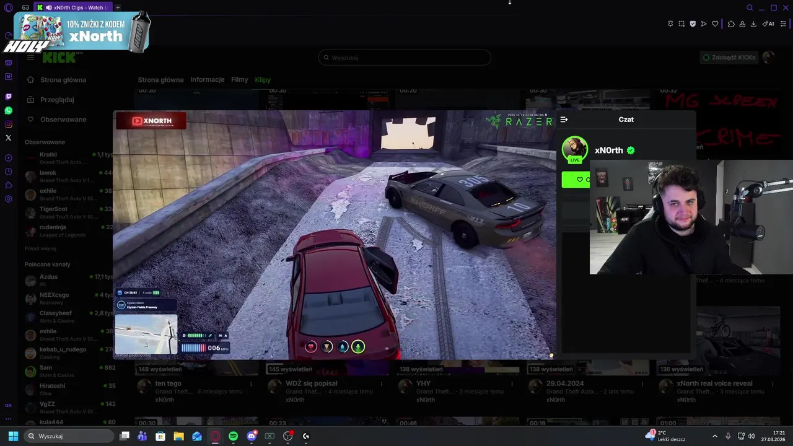Image resolution: width=793 pixels, height=446 pixels.
Task: Open a new tab with plus button
Action: [x=118, y=7]
